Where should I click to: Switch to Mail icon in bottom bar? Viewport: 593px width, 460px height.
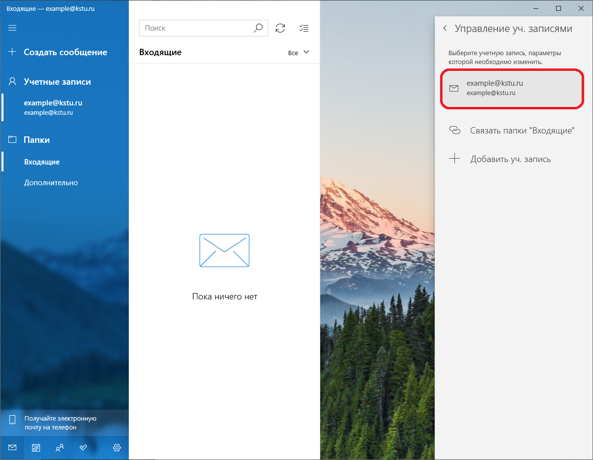[x=12, y=448]
